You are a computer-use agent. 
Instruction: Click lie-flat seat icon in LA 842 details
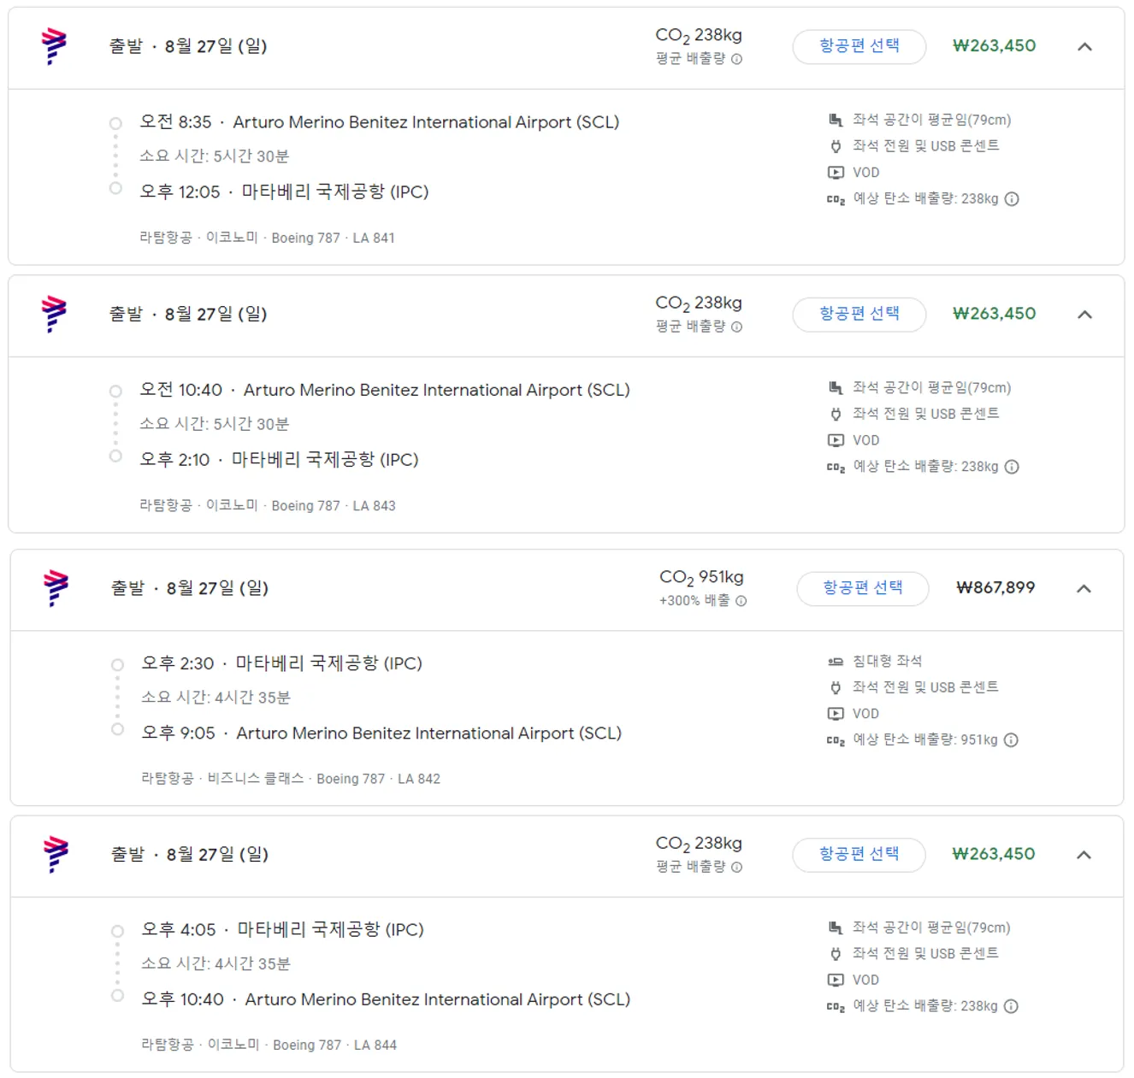(x=836, y=662)
